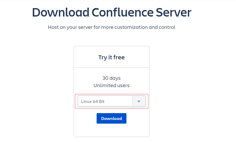Click the dropdown arrow beside Linux 64 Bit
Viewport: 236px width, 142px height.
139,101
